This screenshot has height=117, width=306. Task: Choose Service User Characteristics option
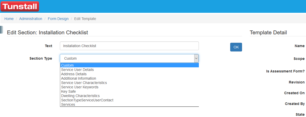[84, 83]
